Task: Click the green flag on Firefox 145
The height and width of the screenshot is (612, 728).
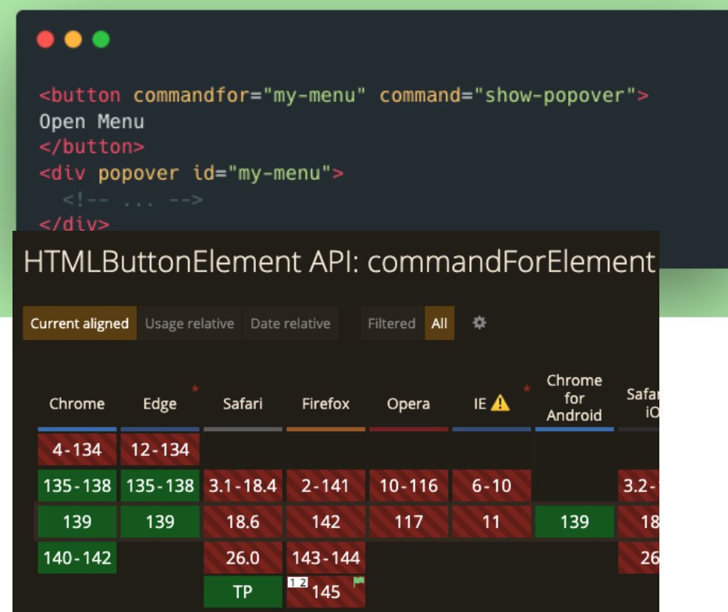Action: pos(359,581)
